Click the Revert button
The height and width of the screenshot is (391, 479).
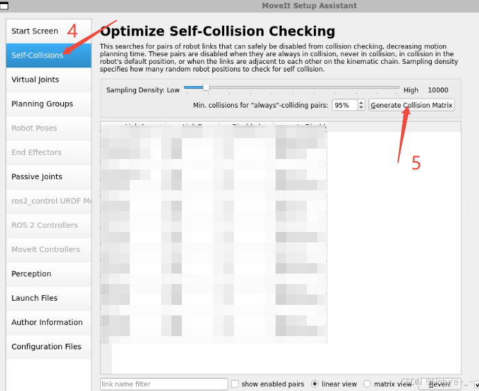[439, 384]
